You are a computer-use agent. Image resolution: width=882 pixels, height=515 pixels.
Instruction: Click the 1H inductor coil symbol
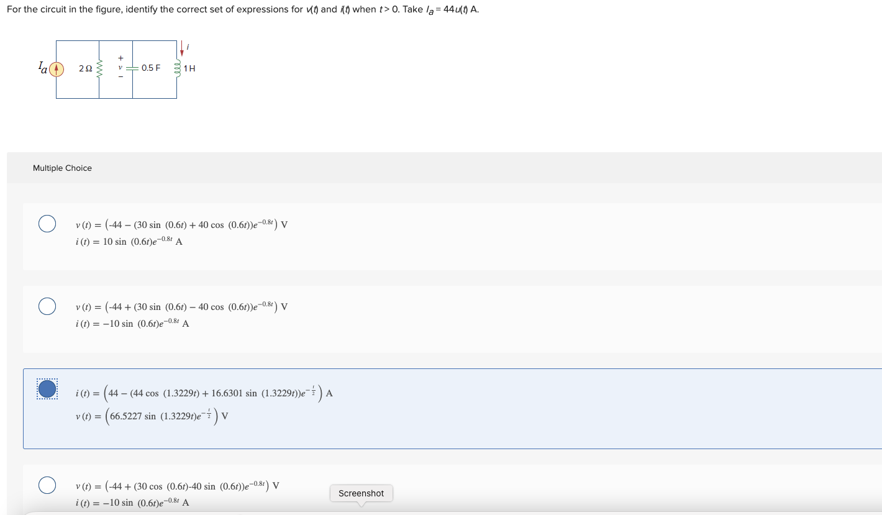coord(176,68)
